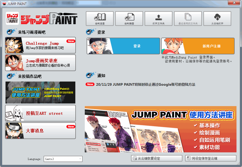Open the 大赛消息 contest news banner
This screenshot has width=242, height=167.
tap(40, 131)
